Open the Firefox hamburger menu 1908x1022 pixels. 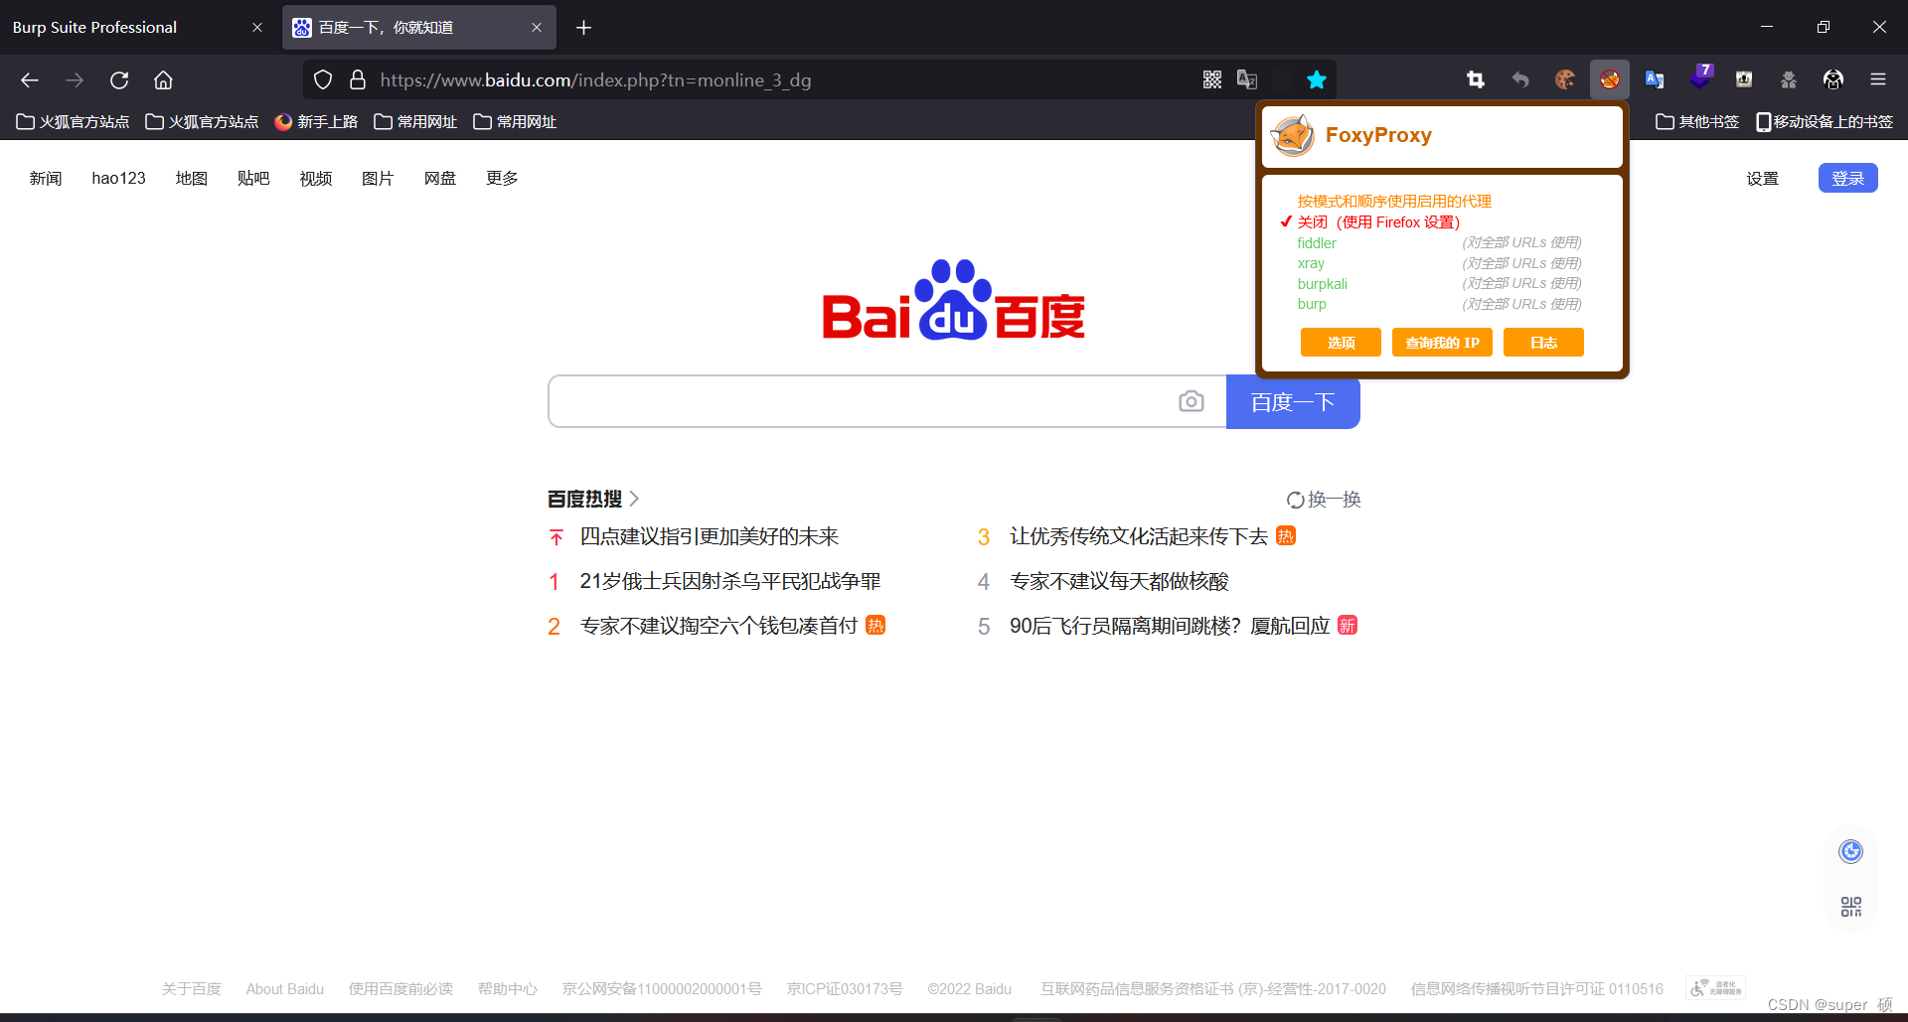point(1878,80)
